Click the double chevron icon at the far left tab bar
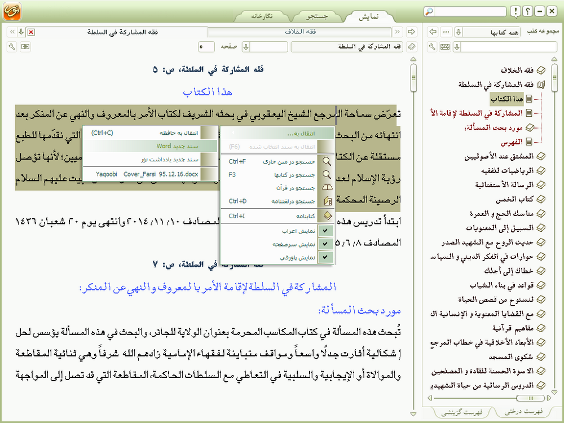This screenshot has height=423, width=564. click(12, 32)
